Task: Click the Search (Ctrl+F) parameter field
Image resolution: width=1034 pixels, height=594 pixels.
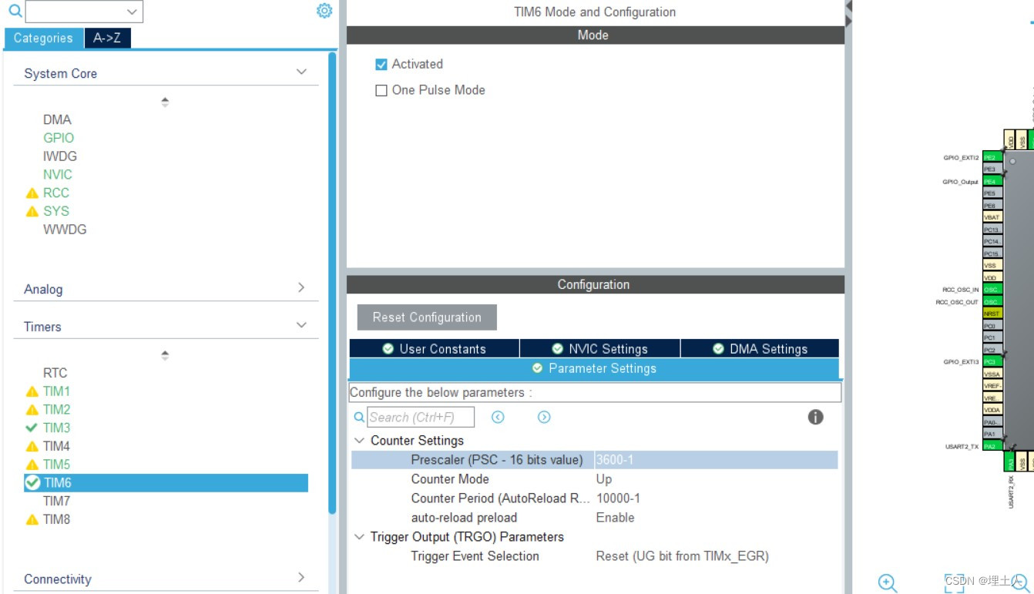Action: 421,417
